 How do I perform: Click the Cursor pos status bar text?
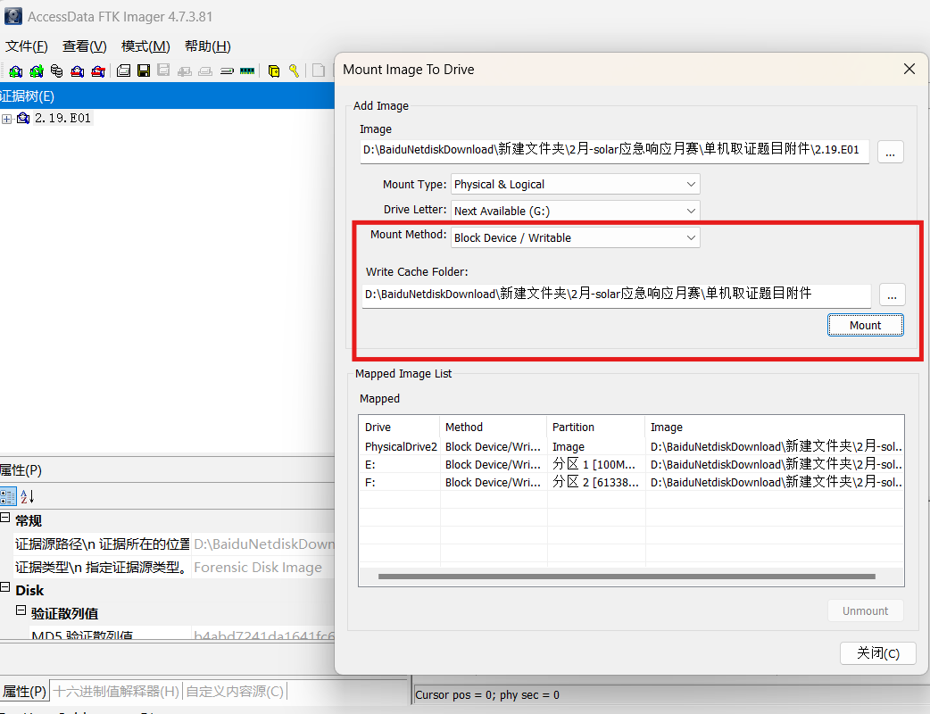pyautogui.click(x=487, y=695)
